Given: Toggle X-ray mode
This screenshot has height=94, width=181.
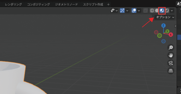Looking at the screenshot, I should [145, 11].
